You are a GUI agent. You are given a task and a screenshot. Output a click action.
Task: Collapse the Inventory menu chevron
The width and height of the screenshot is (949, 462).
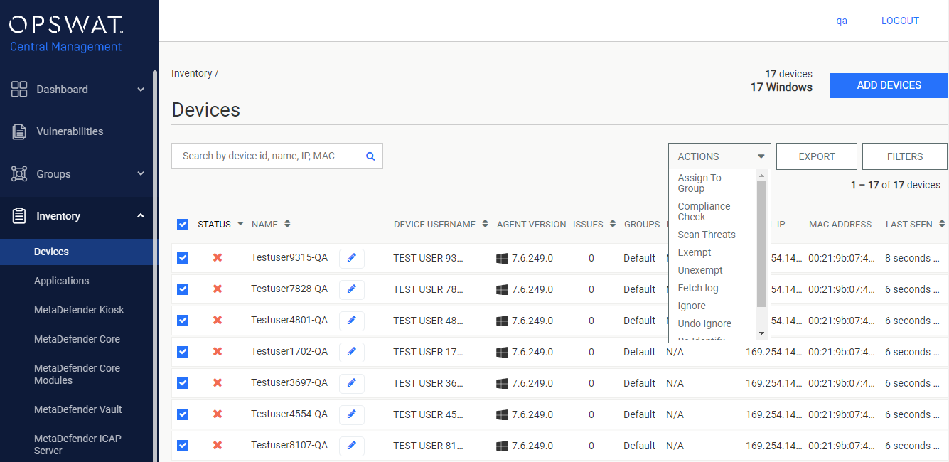coord(141,216)
